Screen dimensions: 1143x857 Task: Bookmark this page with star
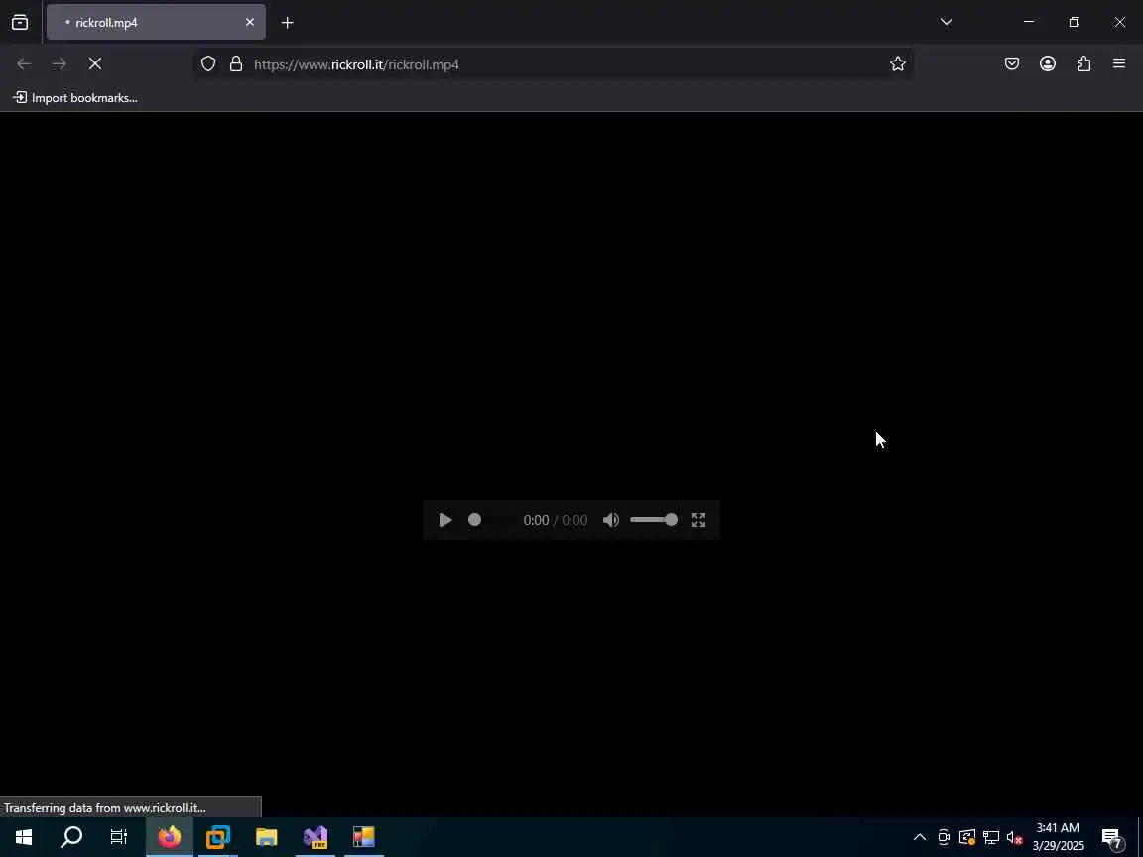[x=897, y=64]
